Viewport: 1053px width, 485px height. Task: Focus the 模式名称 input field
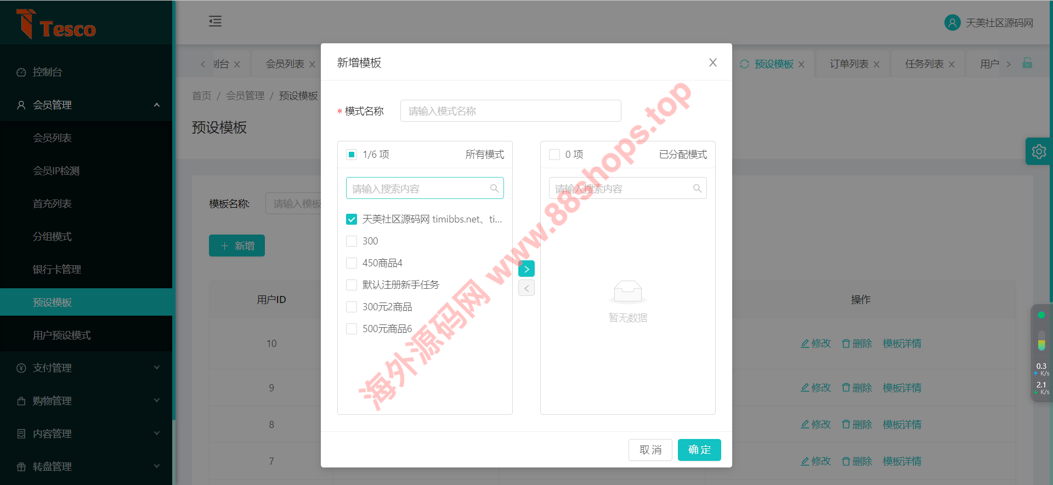pos(510,111)
